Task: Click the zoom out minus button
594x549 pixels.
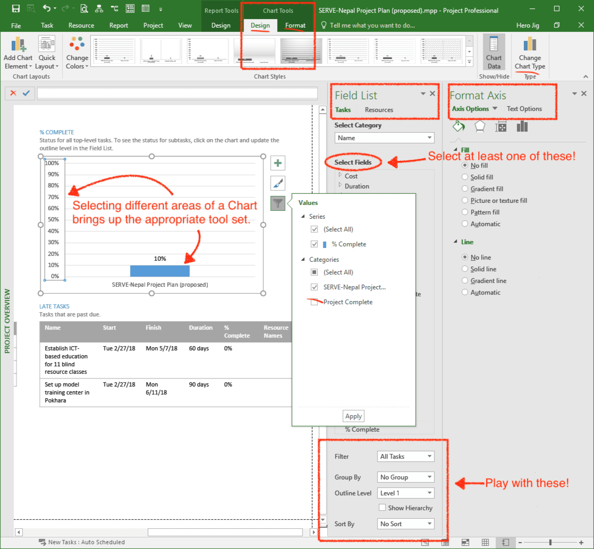Action: tap(520, 543)
